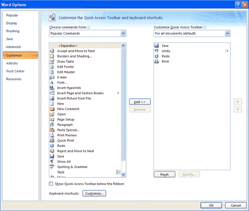249x211 pixels.
Task: Click the Open folder icon
Action: [52, 114]
